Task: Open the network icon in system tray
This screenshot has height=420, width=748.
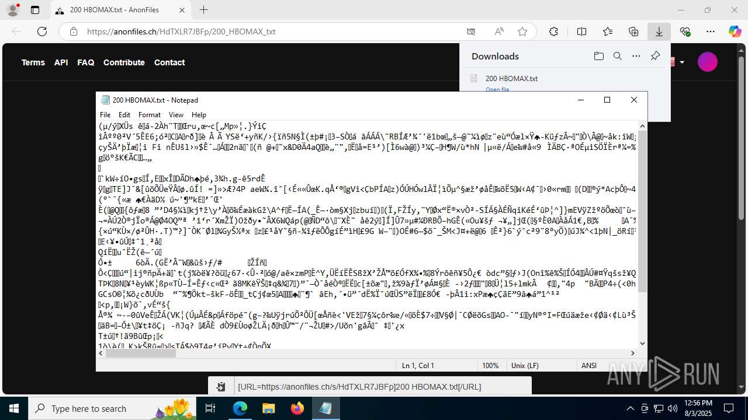Action: pos(659,408)
